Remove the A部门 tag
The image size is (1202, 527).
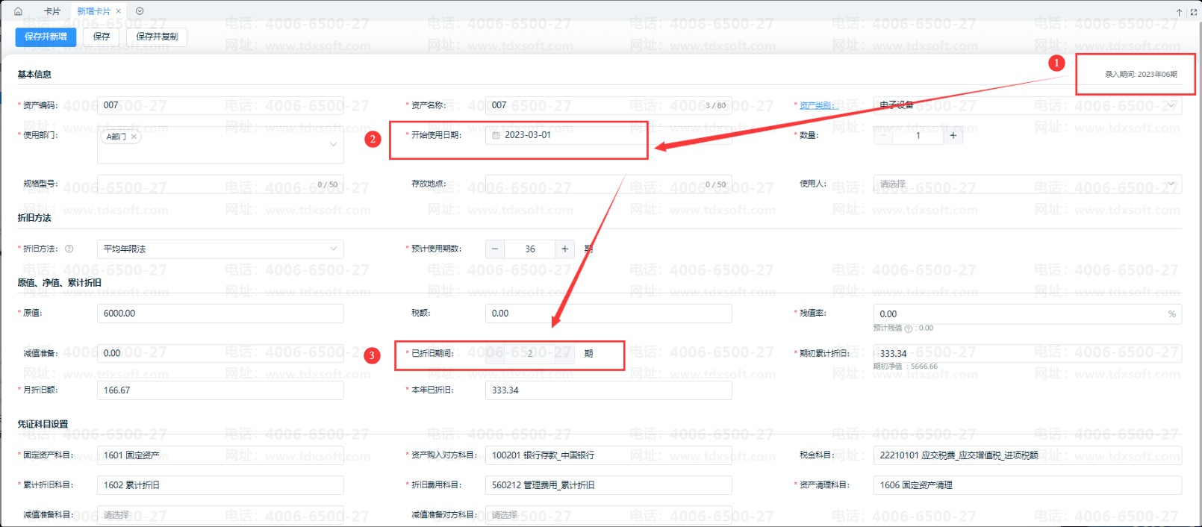click(x=134, y=137)
